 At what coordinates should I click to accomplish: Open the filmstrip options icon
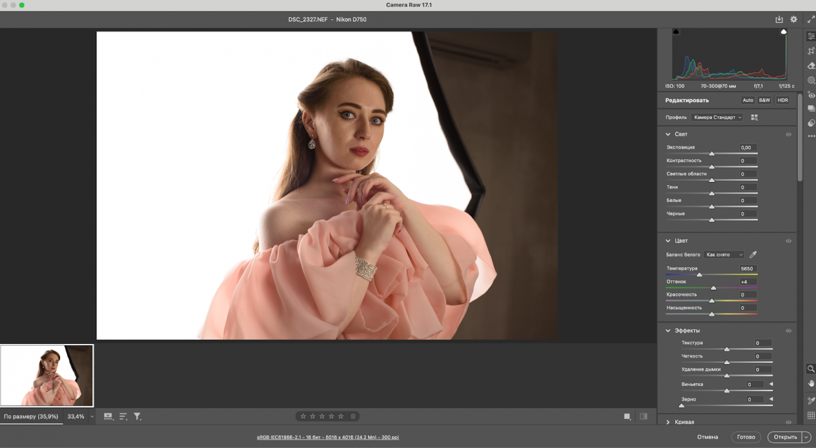[x=108, y=417]
